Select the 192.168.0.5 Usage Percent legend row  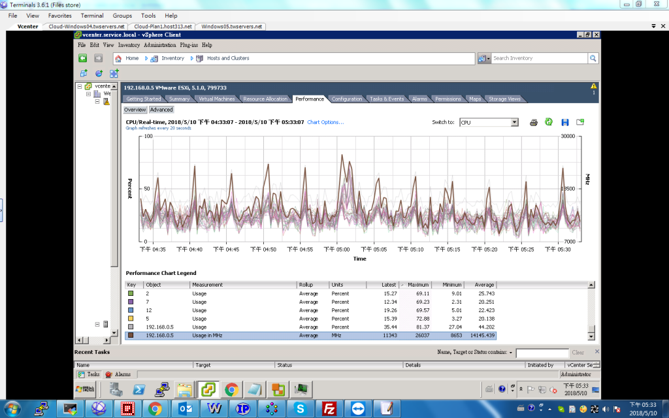(310, 327)
